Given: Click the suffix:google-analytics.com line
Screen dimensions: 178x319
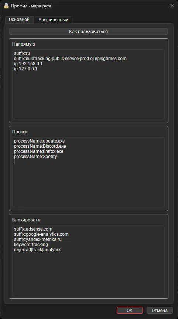Looking at the screenshot, I should (x=41, y=234).
